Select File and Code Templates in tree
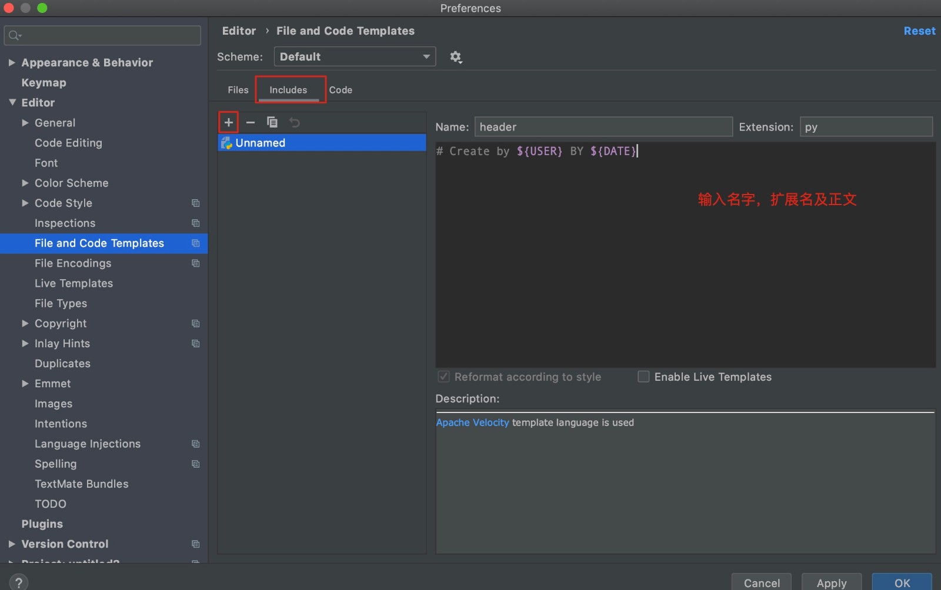The image size is (941, 590). 104,243
